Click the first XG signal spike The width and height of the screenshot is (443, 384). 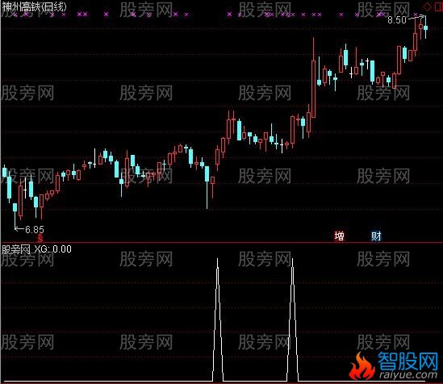coord(218,319)
